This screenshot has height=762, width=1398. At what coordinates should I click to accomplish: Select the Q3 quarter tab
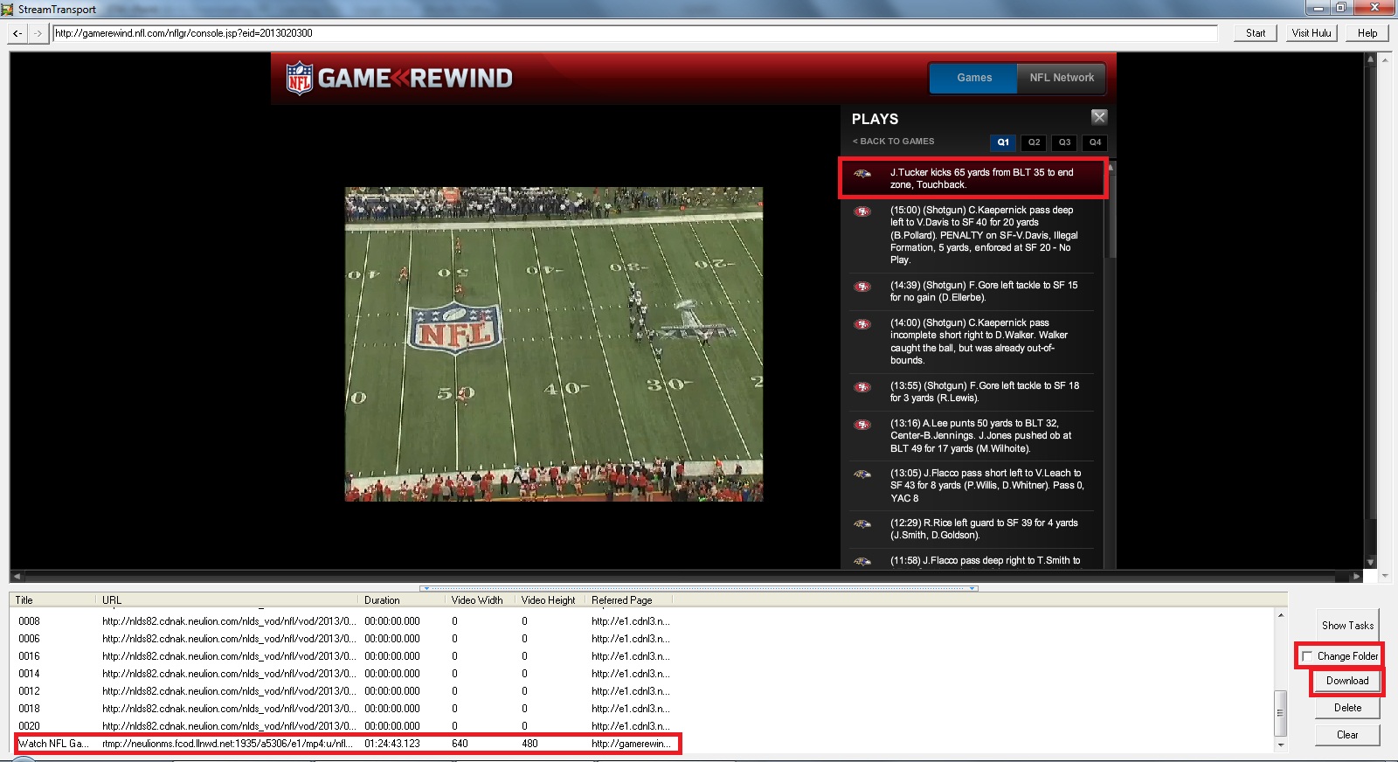coord(1064,142)
